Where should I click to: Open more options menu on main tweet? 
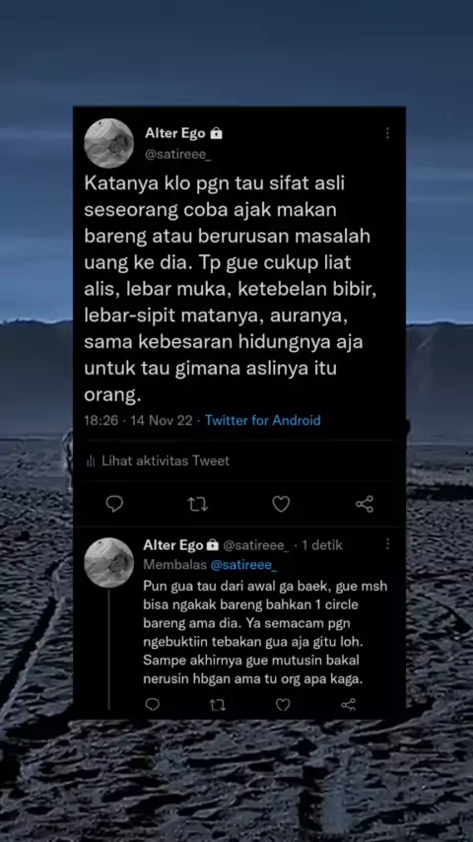pyautogui.click(x=387, y=133)
